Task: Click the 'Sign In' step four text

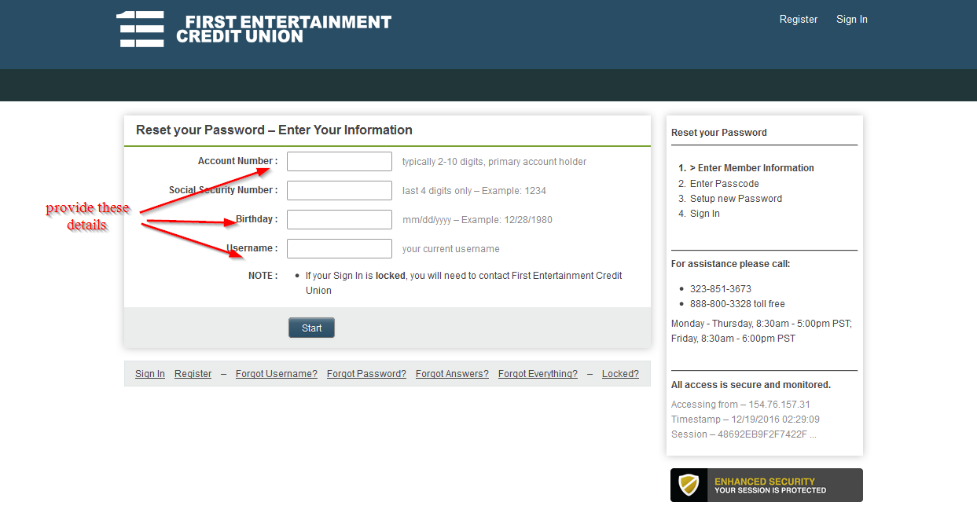Action: (x=705, y=214)
